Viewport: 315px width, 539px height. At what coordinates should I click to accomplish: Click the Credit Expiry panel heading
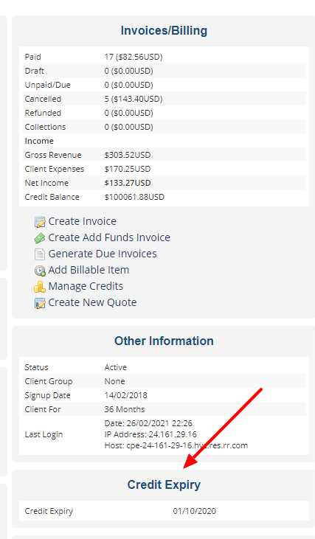(164, 484)
